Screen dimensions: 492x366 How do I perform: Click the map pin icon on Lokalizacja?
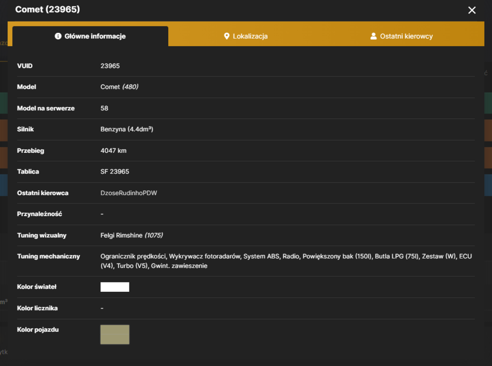click(x=226, y=36)
